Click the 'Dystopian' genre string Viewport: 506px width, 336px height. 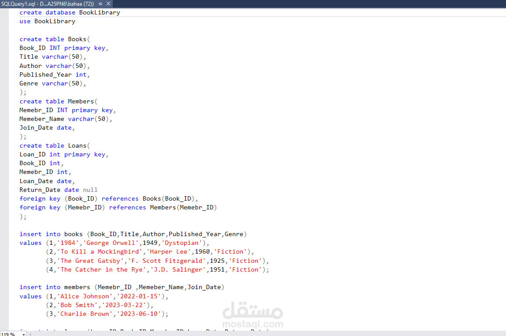182,243
